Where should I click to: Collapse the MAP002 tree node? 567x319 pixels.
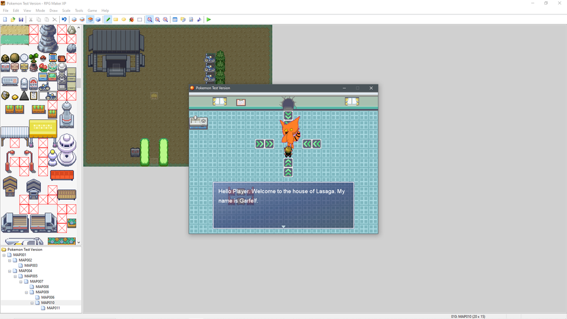click(x=9, y=260)
